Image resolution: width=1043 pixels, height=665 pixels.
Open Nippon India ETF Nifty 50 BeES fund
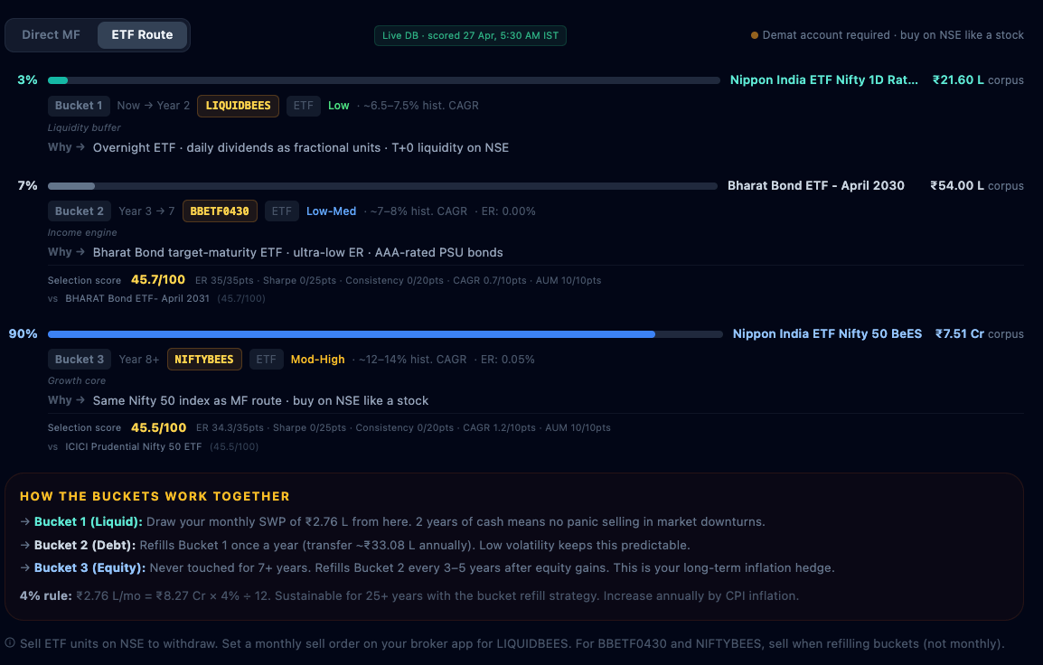click(827, 333)
